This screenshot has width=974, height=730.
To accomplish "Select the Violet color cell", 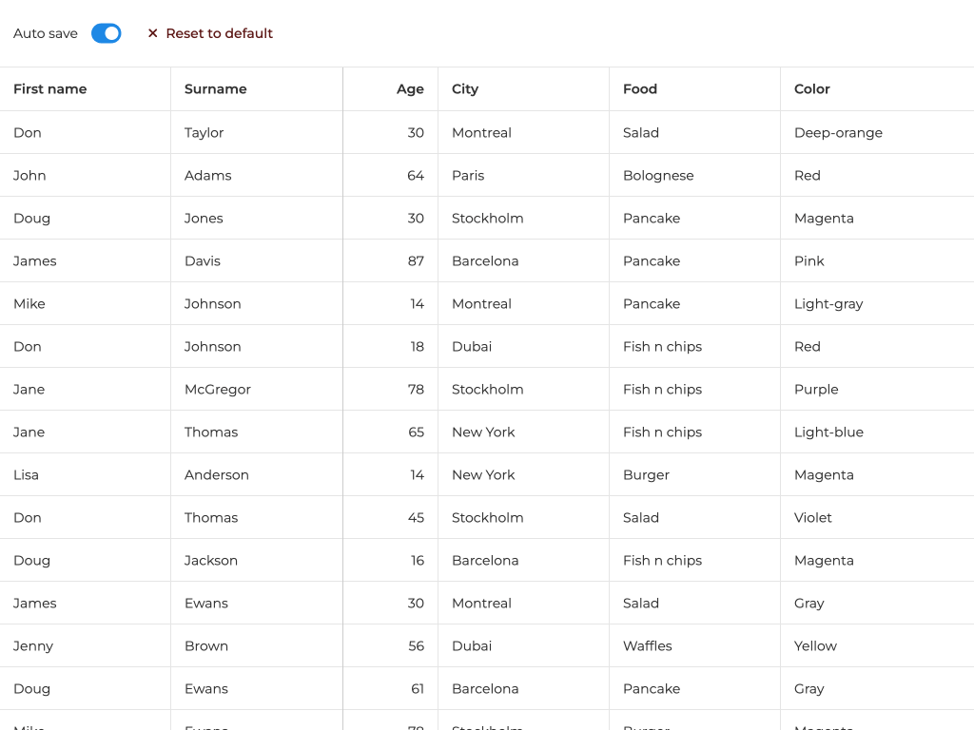I will tap(813, 518).
